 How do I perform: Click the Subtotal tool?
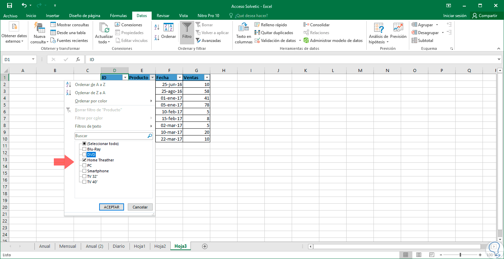coord(423,41)
